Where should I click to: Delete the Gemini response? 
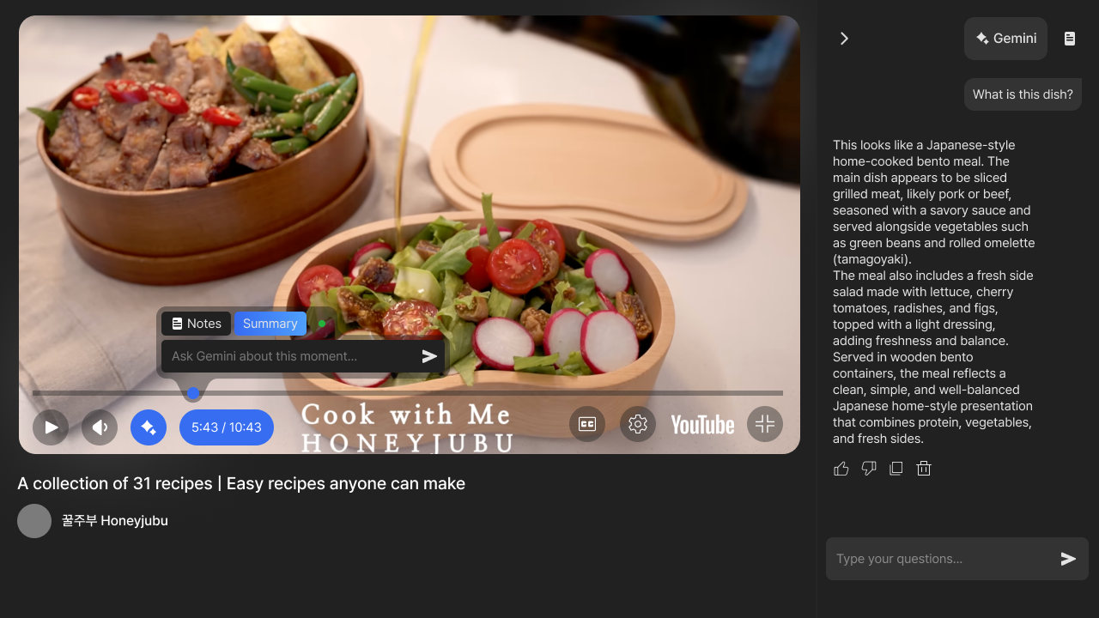924,469
